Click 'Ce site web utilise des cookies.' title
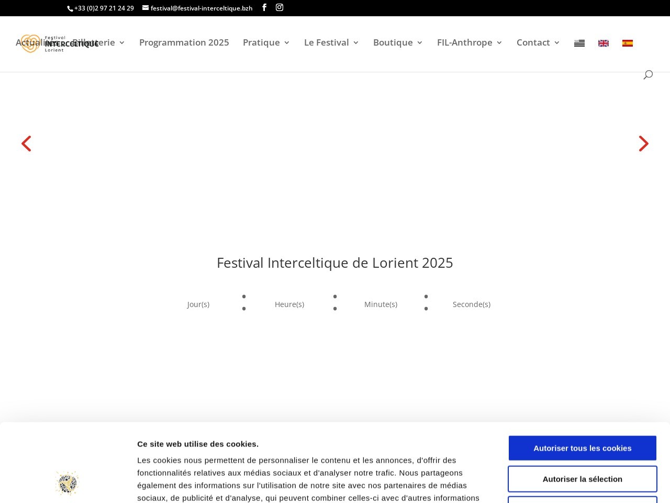The height and width of the screenshot is (503, 670). click(198, 444)
